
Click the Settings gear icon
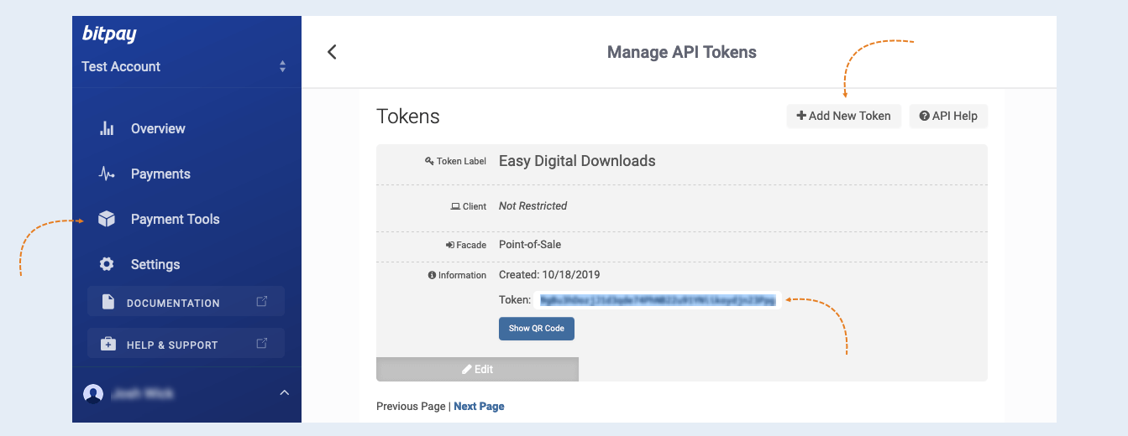pos(107,264)
